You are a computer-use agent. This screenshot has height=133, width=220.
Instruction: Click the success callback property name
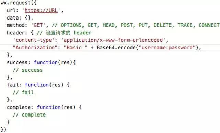[17, 62]
